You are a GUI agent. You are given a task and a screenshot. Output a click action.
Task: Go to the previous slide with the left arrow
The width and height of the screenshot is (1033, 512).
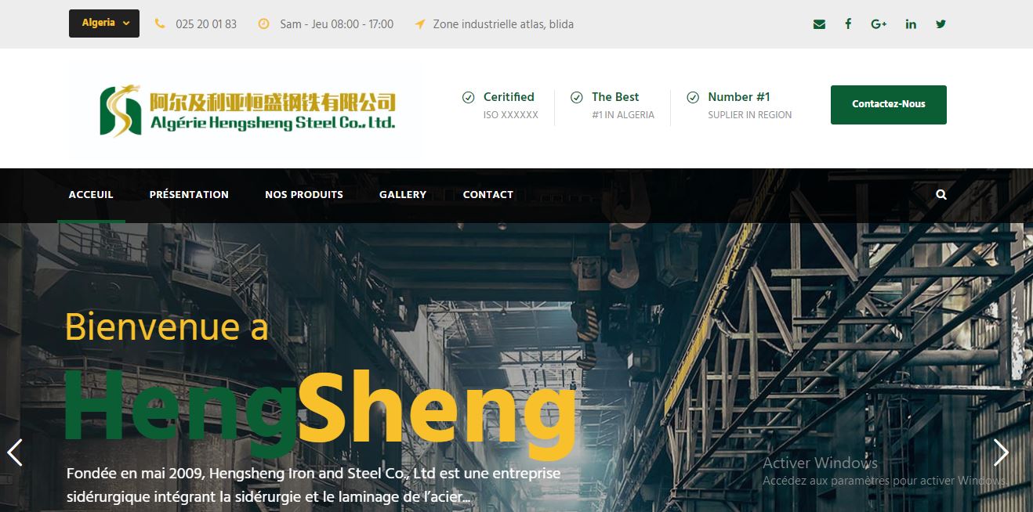click(15, 453)
